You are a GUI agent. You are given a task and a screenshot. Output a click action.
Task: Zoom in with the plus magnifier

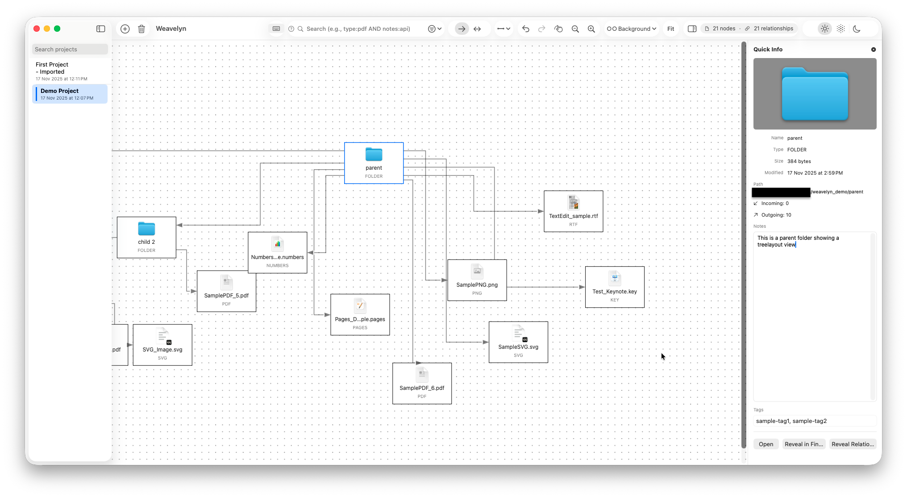pos(591,29)
